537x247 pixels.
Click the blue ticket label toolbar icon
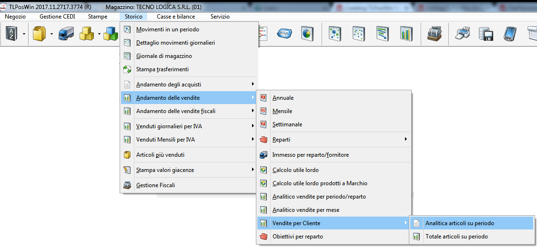(x=284, y=34)
